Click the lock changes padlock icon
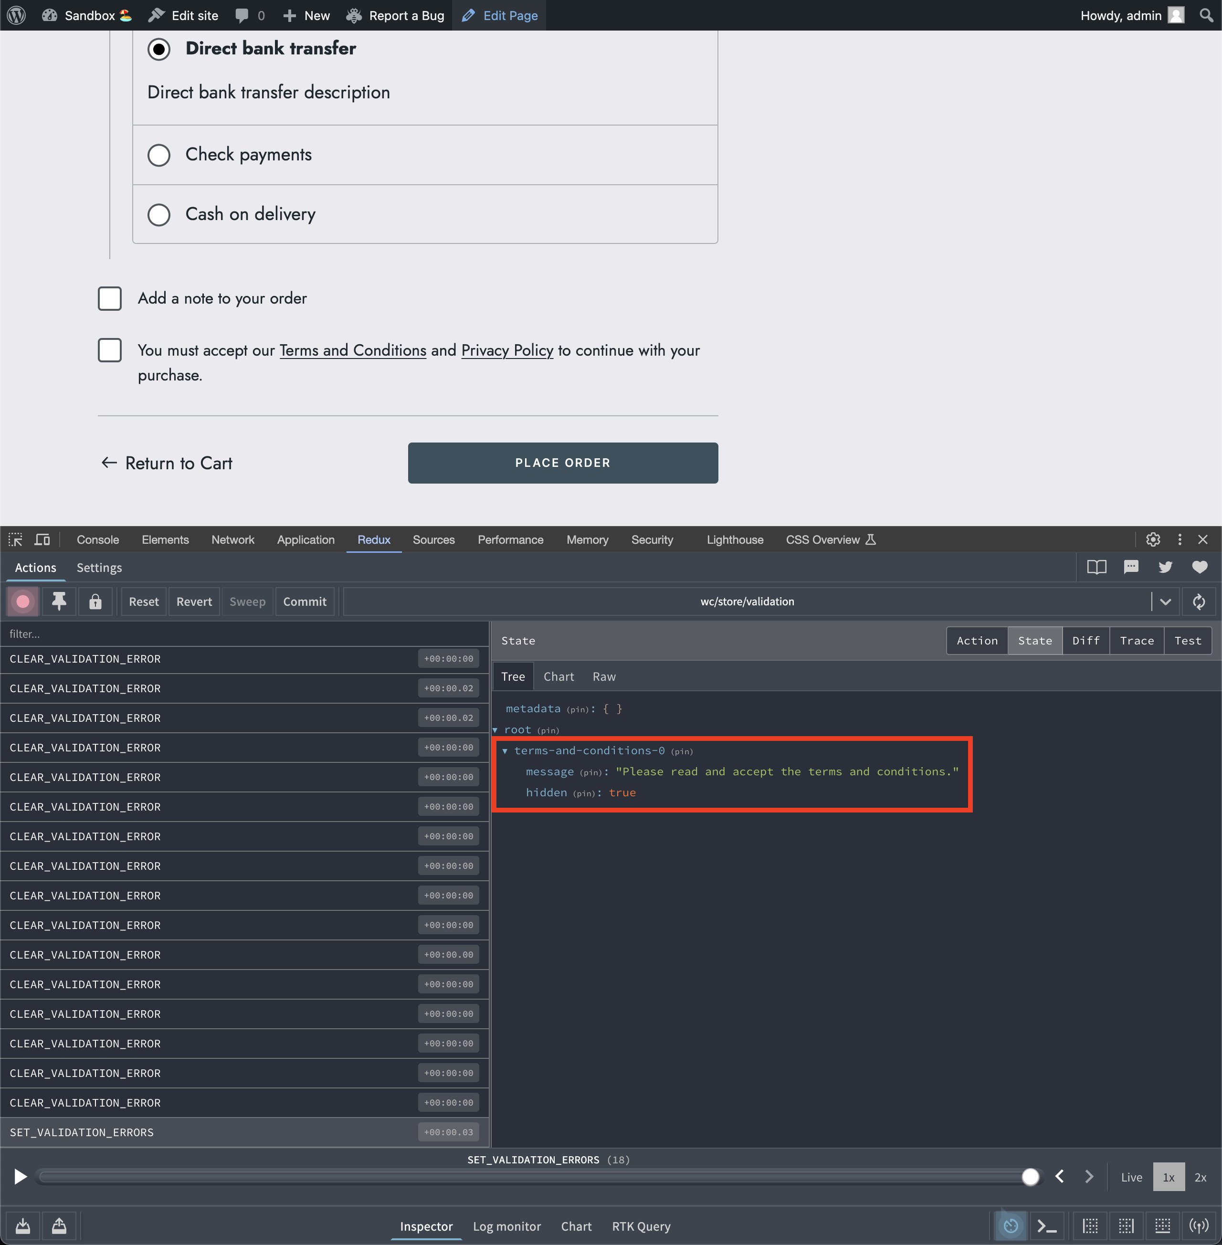Screen dimensions: 1222x1245 tap(95, 601)
